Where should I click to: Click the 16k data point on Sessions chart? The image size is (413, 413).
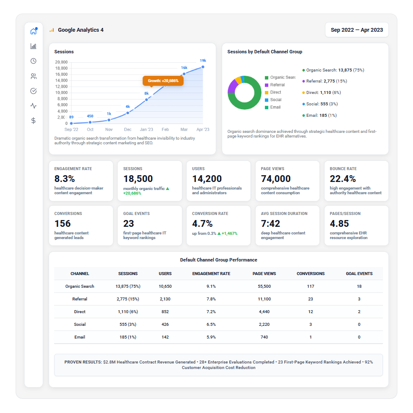[x=184, y=74]
